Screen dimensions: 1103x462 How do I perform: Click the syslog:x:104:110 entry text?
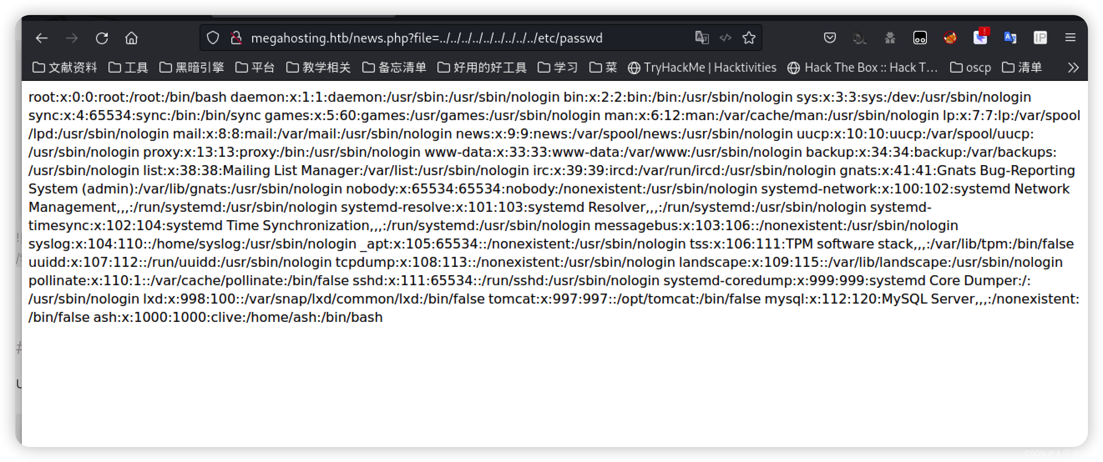(192, 244)
